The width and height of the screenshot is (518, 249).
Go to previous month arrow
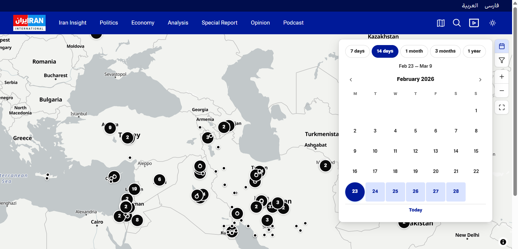(x=351, y=80)
